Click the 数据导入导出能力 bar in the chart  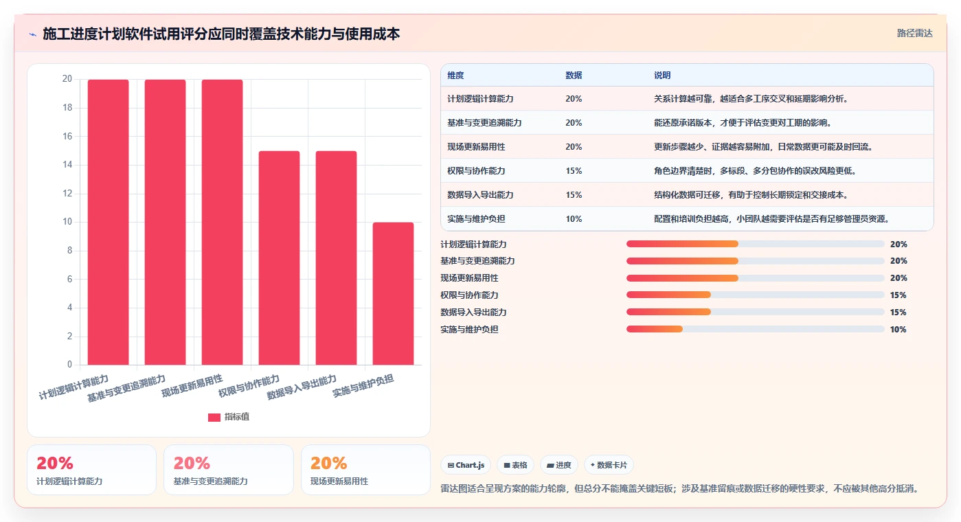click(336, 258)
